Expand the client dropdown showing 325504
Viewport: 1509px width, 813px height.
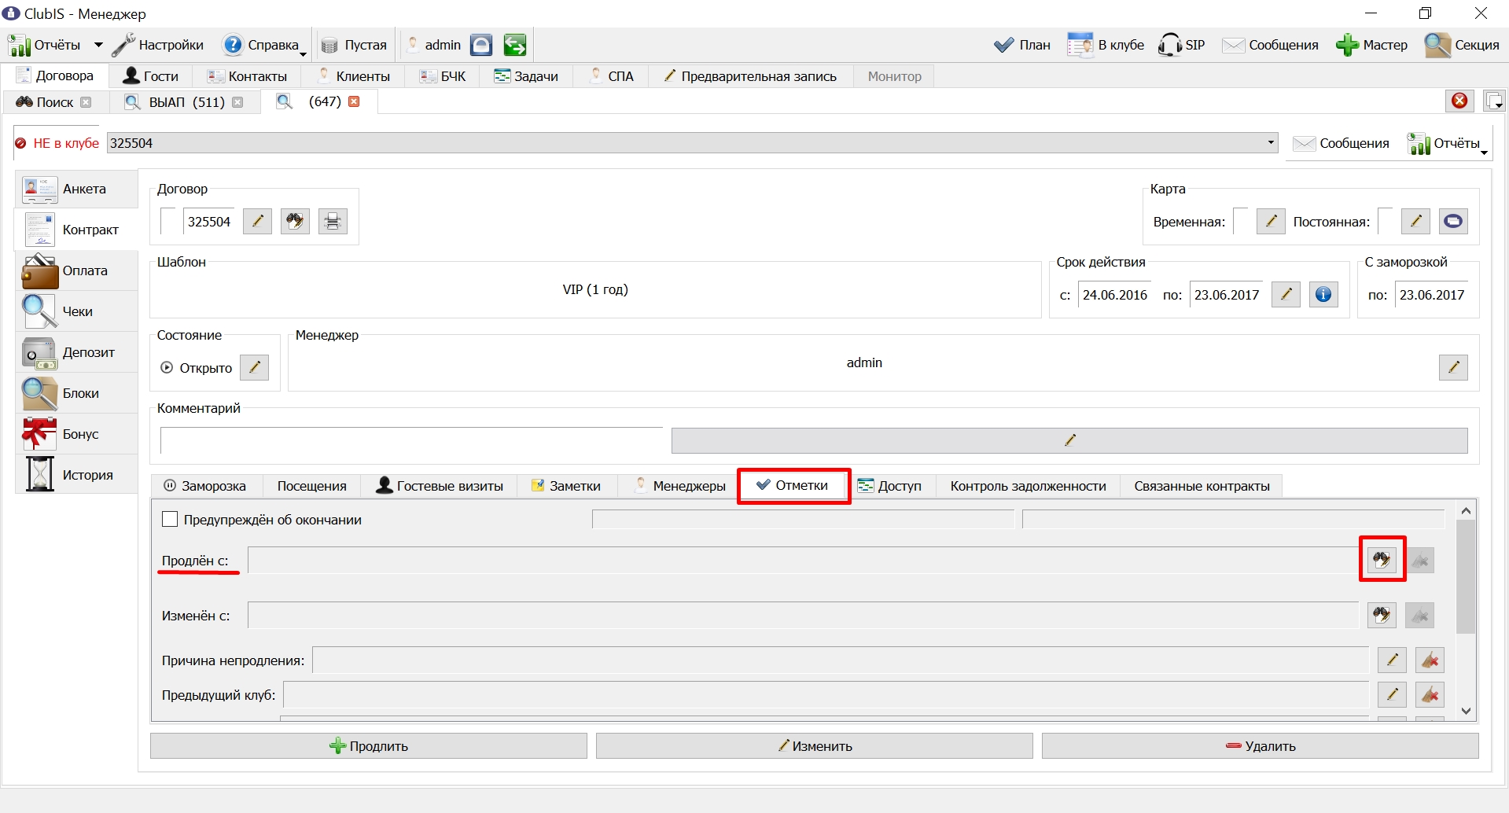tap(1271, 143)
